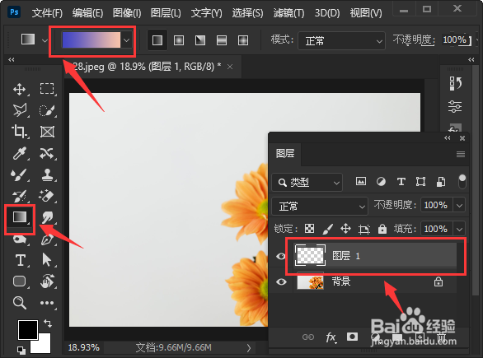Select the Pen tool

tap(47, 239)
